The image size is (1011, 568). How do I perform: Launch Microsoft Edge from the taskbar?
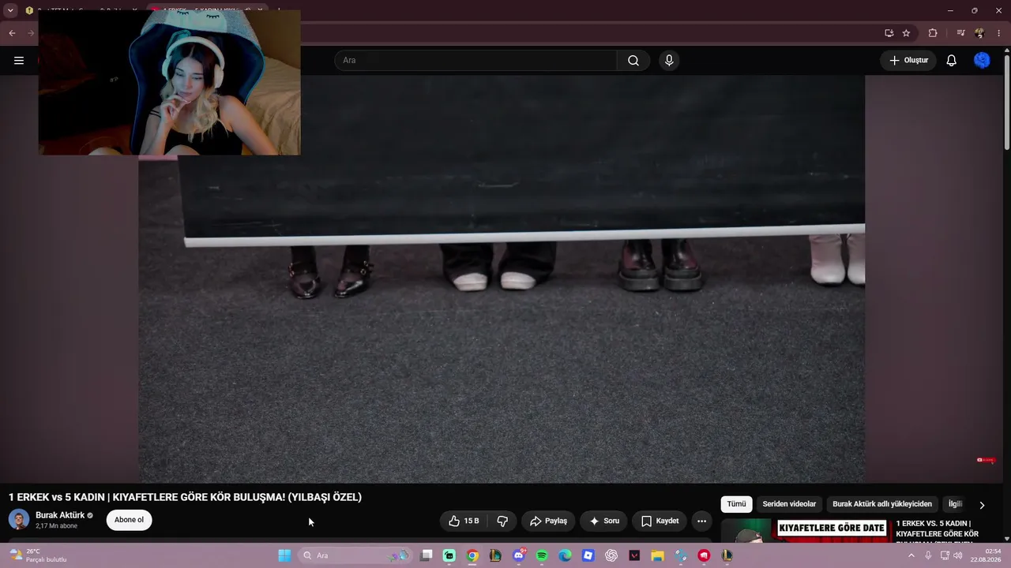click(565, 555)
